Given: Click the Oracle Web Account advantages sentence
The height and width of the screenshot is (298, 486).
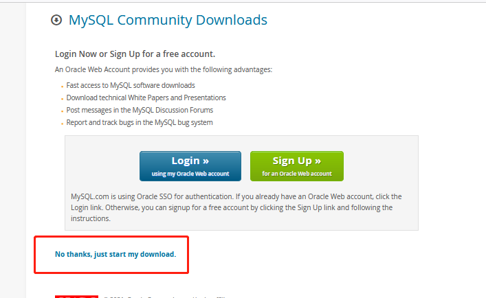Looking at the screenshot, I should click(164, 69).
